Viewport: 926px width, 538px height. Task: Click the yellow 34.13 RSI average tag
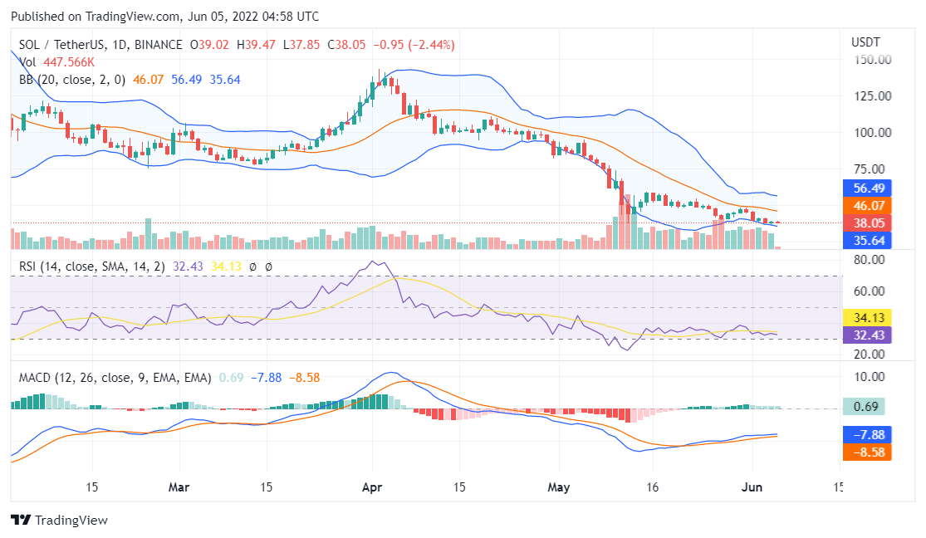[866, 317]
